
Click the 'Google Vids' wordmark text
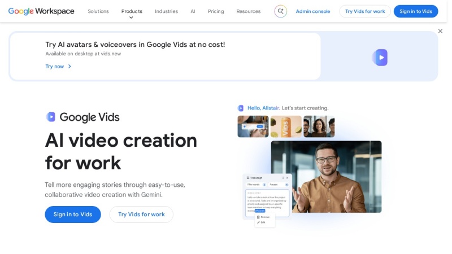tap(89, 117)
